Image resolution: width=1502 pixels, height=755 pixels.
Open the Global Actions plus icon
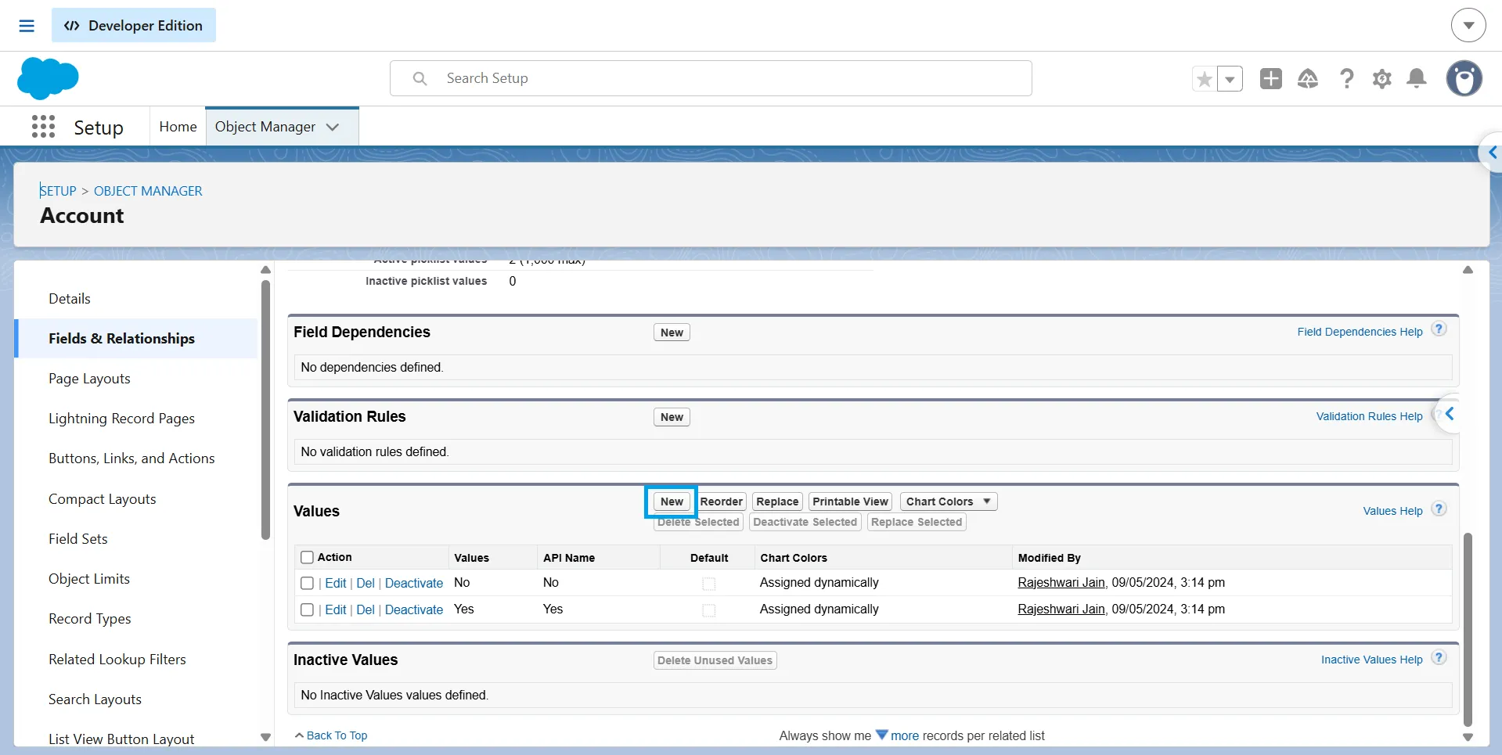click(1271, 78)
